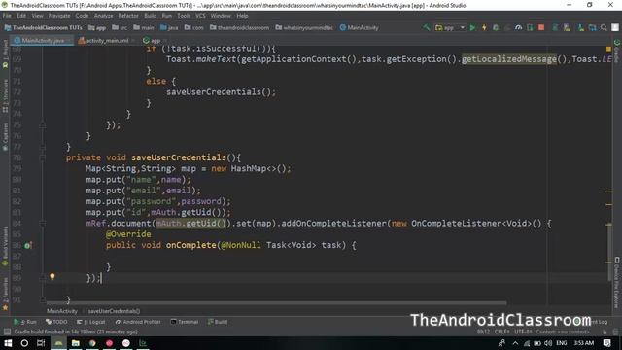Click the yellow quick-fix lightbulb icon
The height and width of the screenshot is (350, 622).
(x=52, y=276)
